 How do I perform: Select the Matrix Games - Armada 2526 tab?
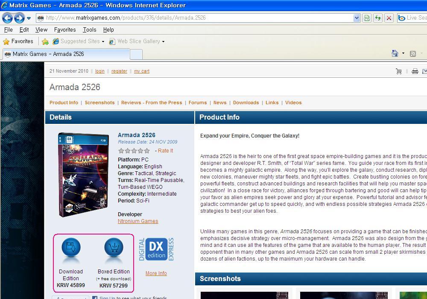[66, 54]
